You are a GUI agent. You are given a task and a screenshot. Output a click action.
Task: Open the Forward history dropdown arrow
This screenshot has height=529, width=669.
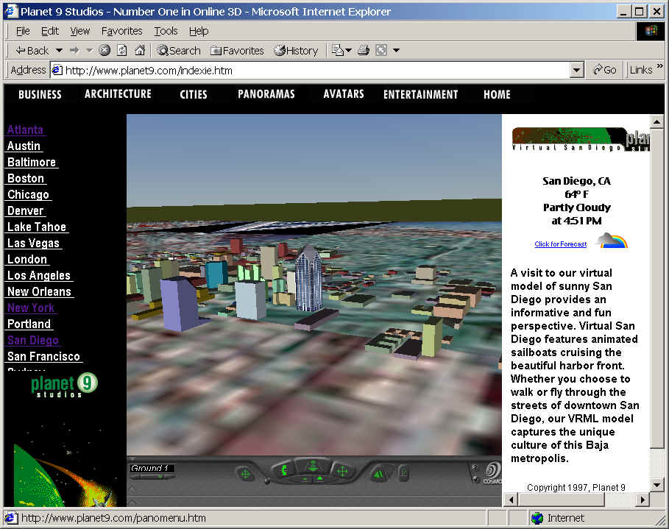pyautogui.click(x=89, y=51)
